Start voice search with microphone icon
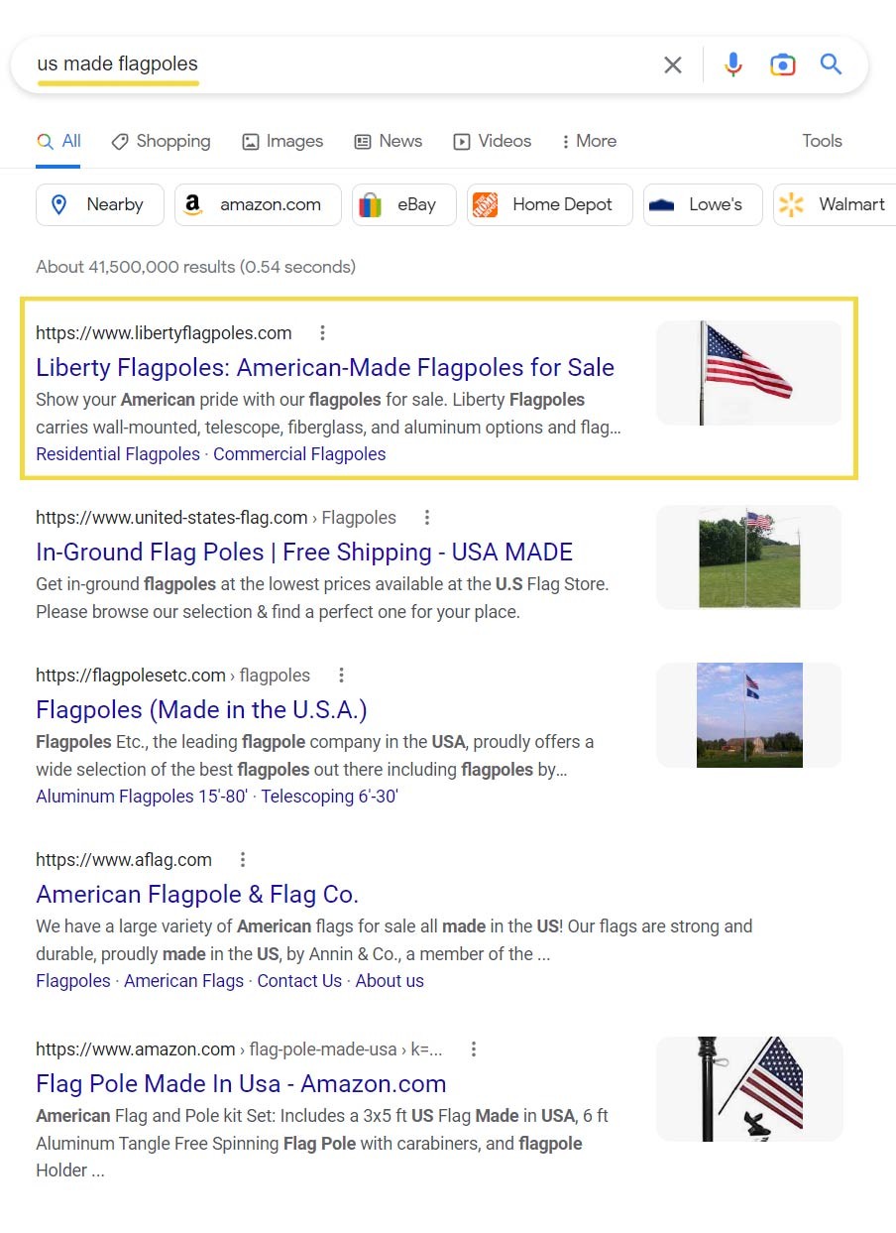The width and height of the screenshot is (896, 1233). [732, 65]
